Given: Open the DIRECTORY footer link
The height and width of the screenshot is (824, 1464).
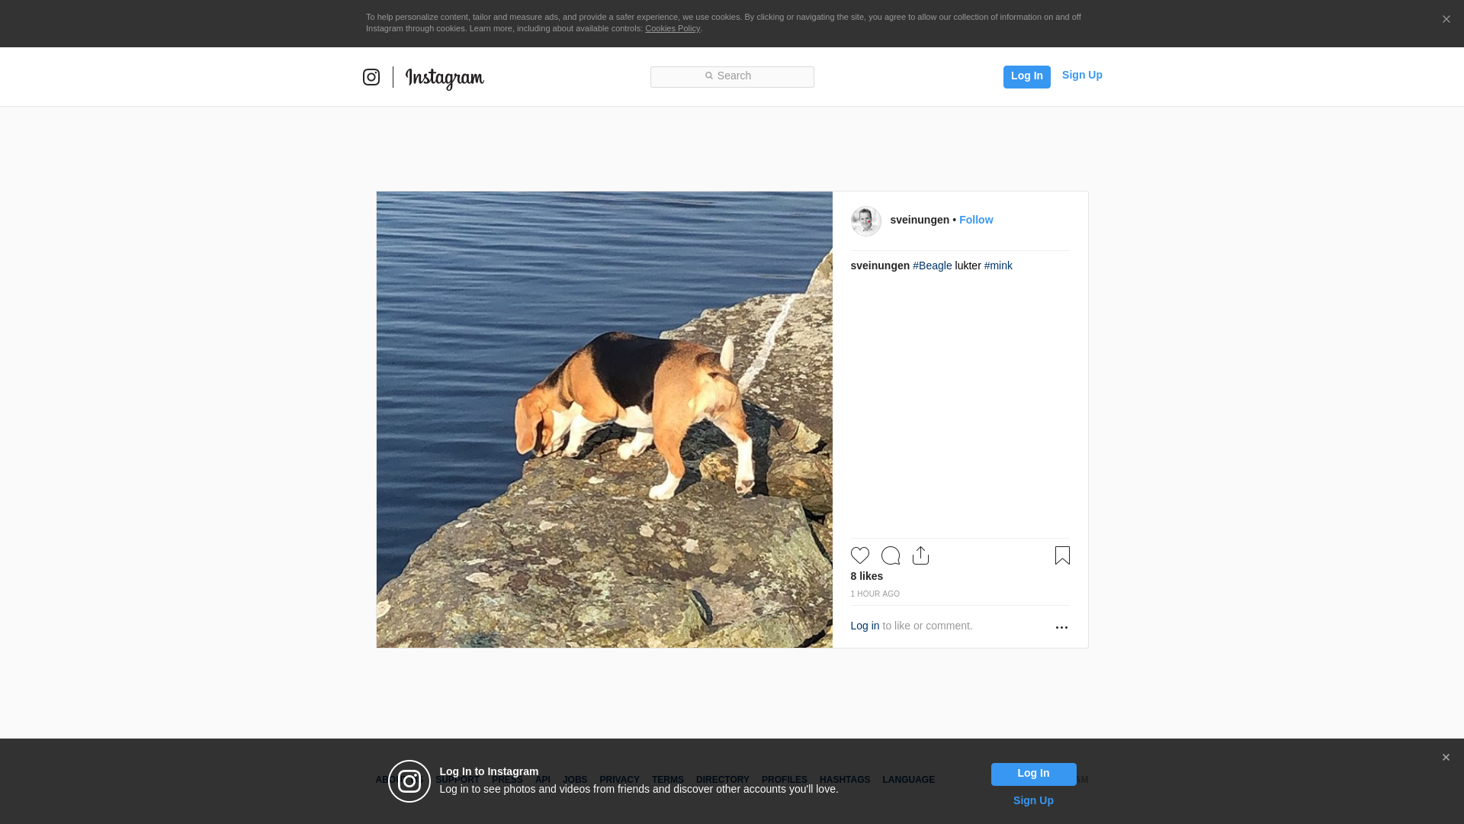Looking at the screenshot, I should coord(723,780).
